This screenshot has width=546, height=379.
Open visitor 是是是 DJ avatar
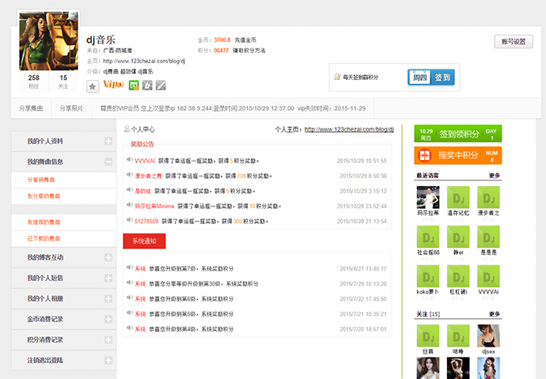[x=488, y=237]
